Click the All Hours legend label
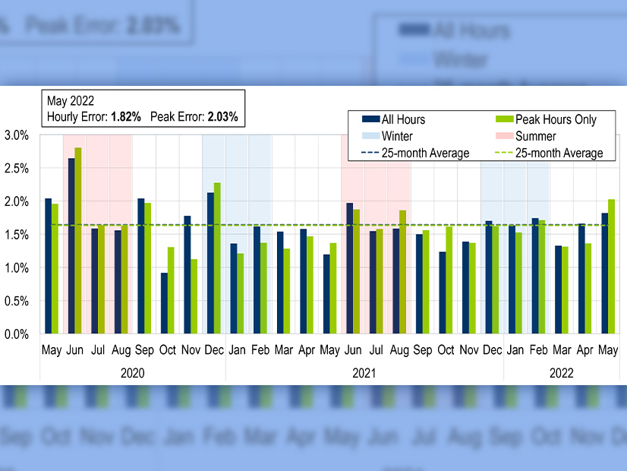The width and height of the screenshot is (627, 471). click(404, 119)
